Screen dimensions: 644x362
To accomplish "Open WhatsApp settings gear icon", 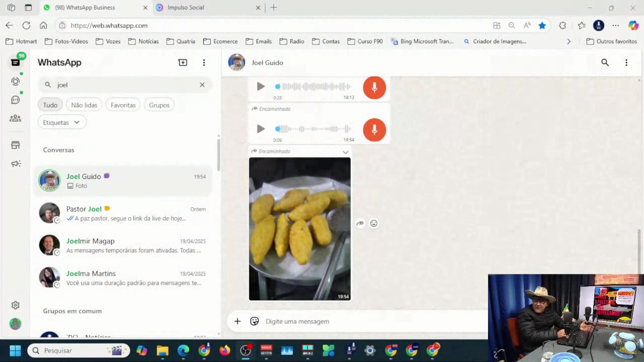I will pyautogui.click(x=16, y=305).
